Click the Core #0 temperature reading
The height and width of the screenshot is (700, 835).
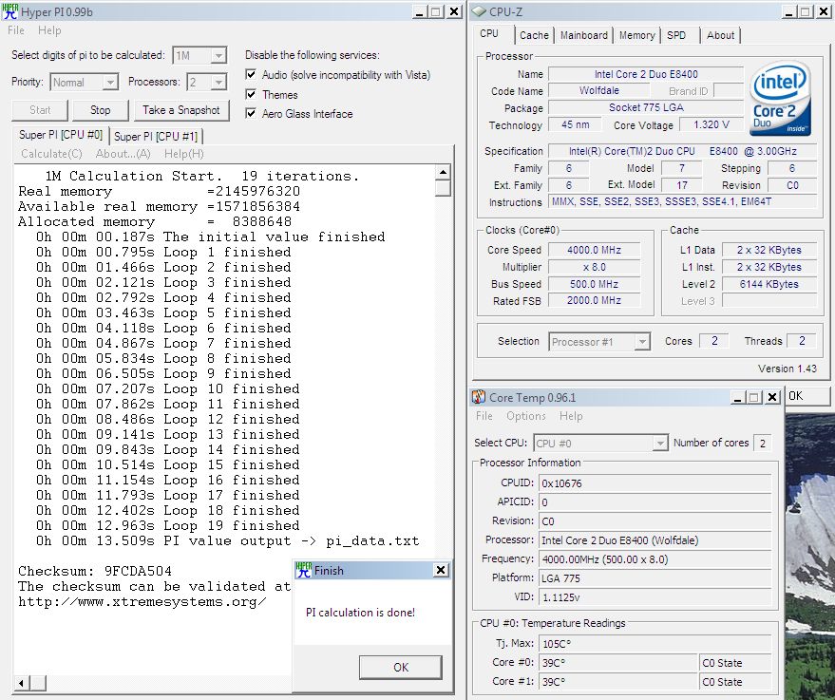pos(617,663)
